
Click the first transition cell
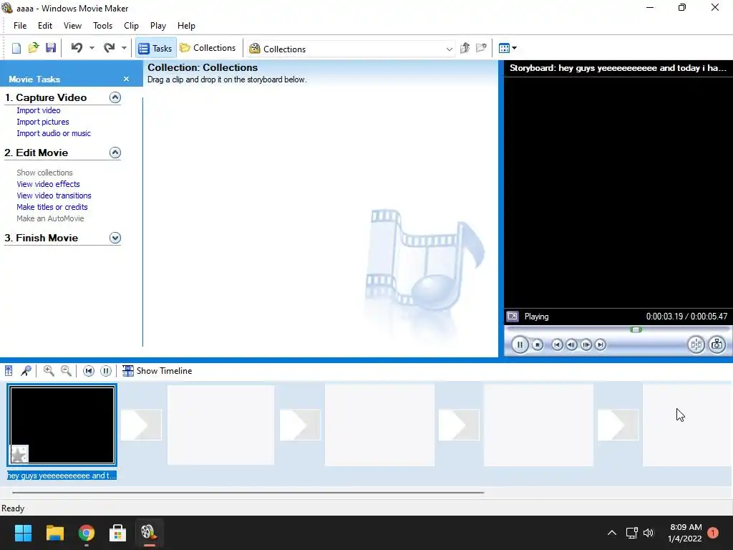pos(141,425)
